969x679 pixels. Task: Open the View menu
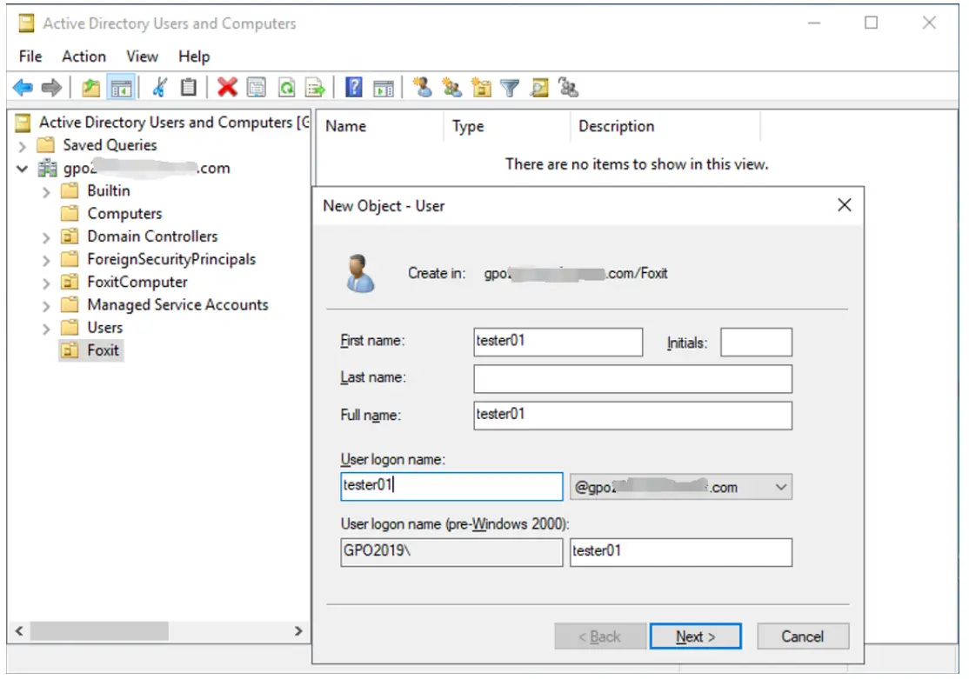click(141, 56)
